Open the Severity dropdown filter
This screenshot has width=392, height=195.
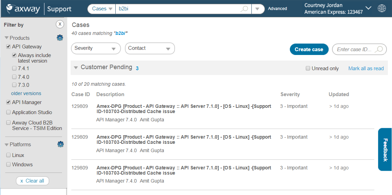(x=96, y=48)
